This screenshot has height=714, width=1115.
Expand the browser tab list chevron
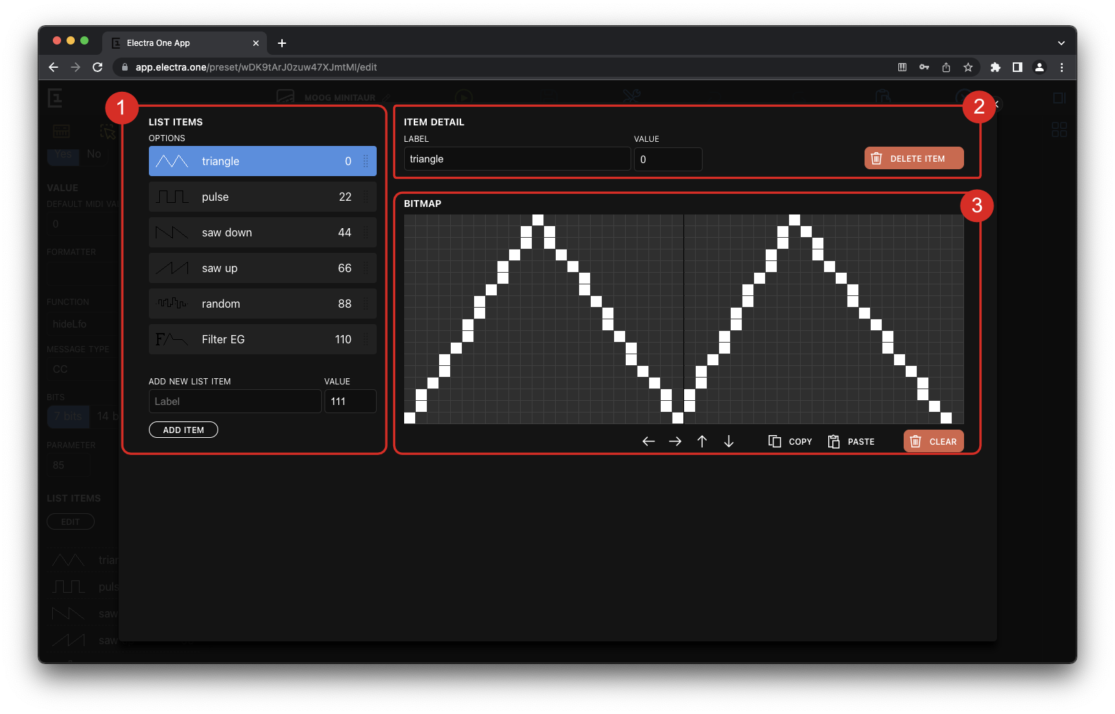pyautogui.click(x=1061, y=42)
